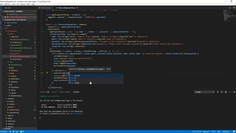Open the localhost:3000 link in terminal
Screen dimensions: 236x133
[x=67, y=105]
